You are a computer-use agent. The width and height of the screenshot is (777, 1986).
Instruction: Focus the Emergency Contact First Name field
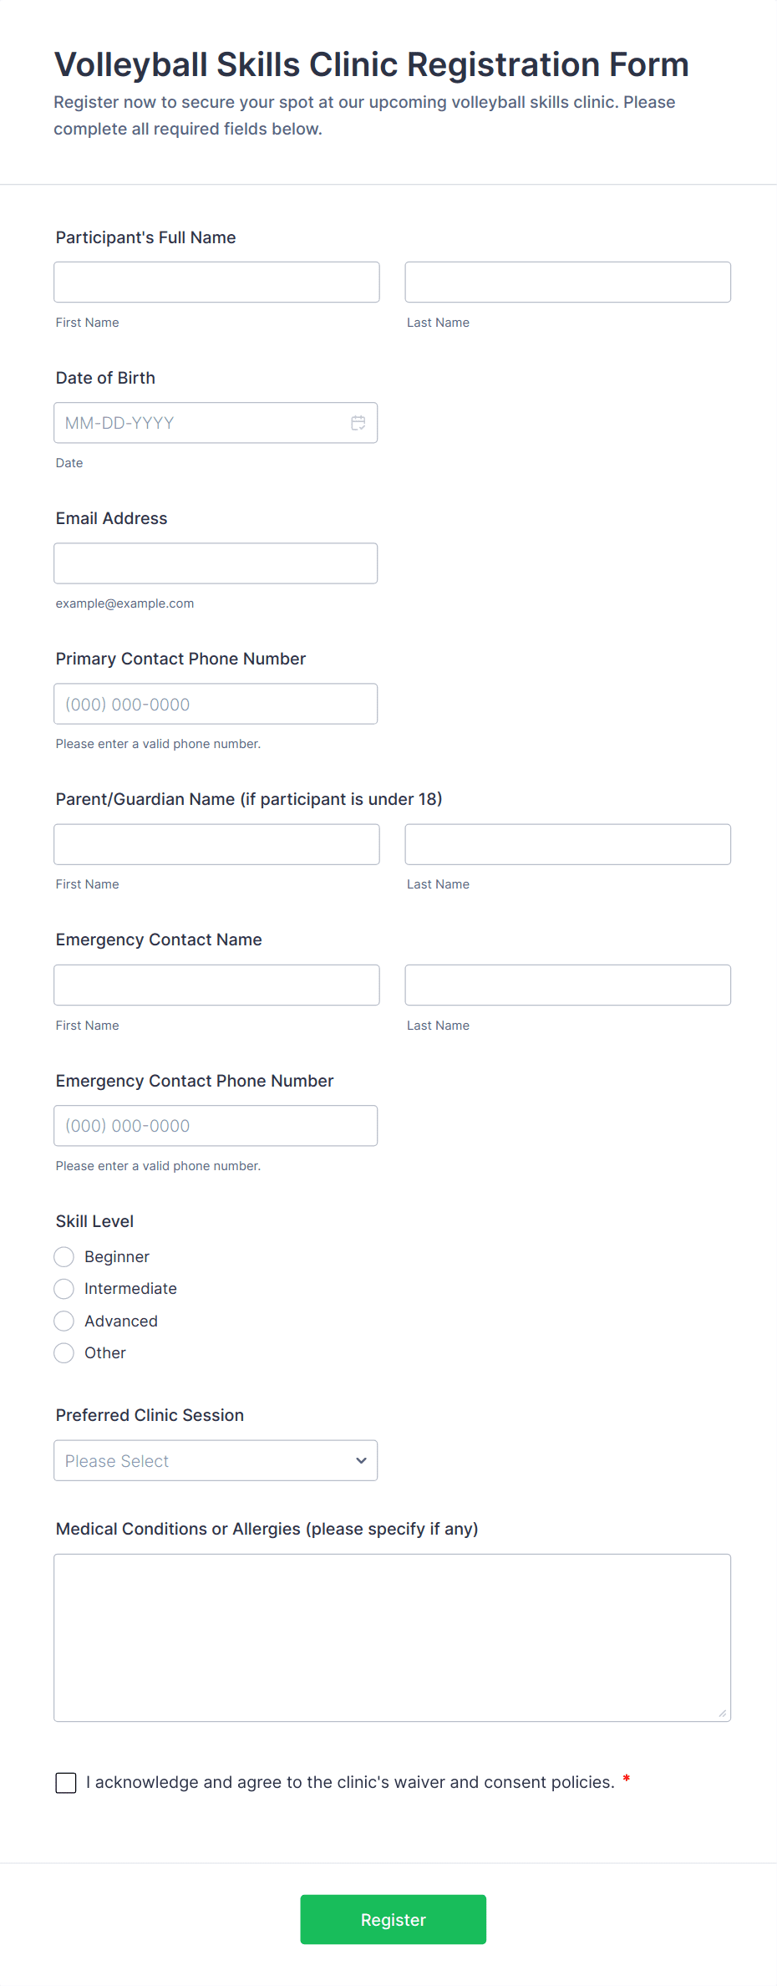[216, 985]
